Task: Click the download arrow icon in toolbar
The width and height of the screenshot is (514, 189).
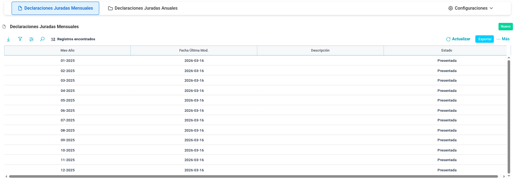Action: pos(9,39)
